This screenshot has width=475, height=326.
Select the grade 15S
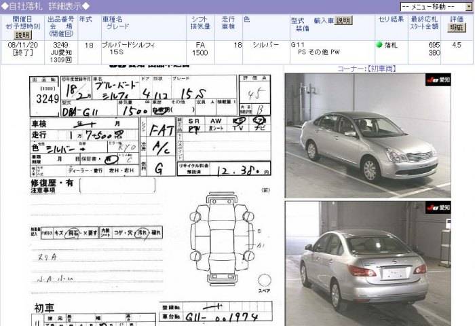116,52
